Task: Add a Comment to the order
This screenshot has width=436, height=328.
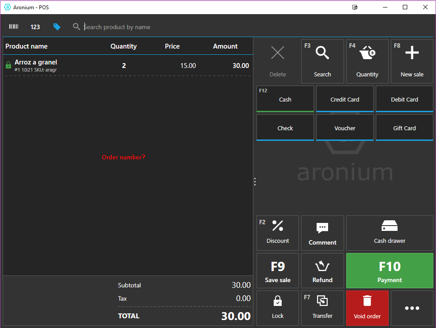Action: coord(322,233)
